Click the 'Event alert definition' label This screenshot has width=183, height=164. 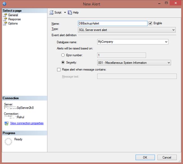coord(64,35)
